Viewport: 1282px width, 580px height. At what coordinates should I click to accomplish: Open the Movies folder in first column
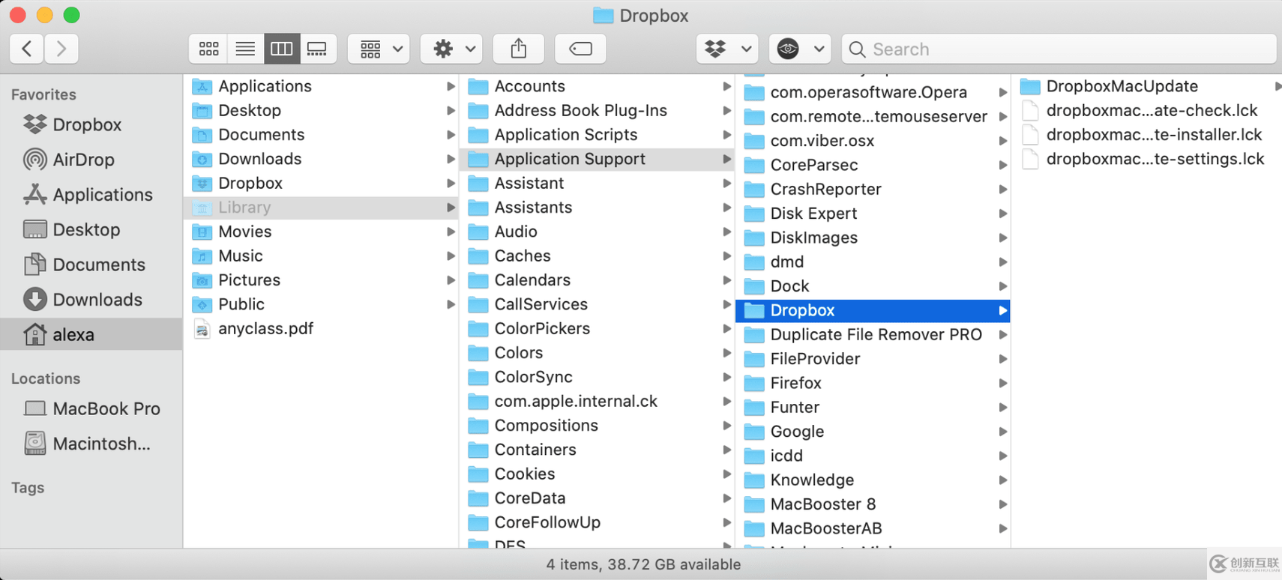(321, 232)
